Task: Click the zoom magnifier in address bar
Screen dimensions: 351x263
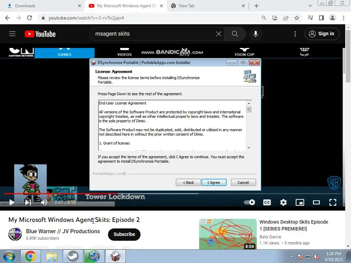Action: [x=264, y=18]
